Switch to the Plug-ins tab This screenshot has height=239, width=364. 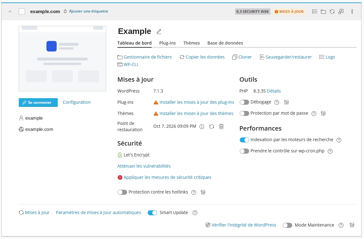click(x=167, y=43)
